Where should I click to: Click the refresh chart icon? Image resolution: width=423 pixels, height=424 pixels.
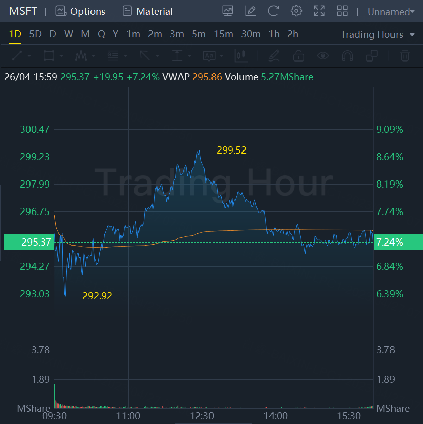click(273, 11)
